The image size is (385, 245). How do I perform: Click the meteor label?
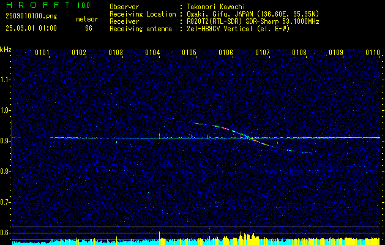click(x=87, y=19)
